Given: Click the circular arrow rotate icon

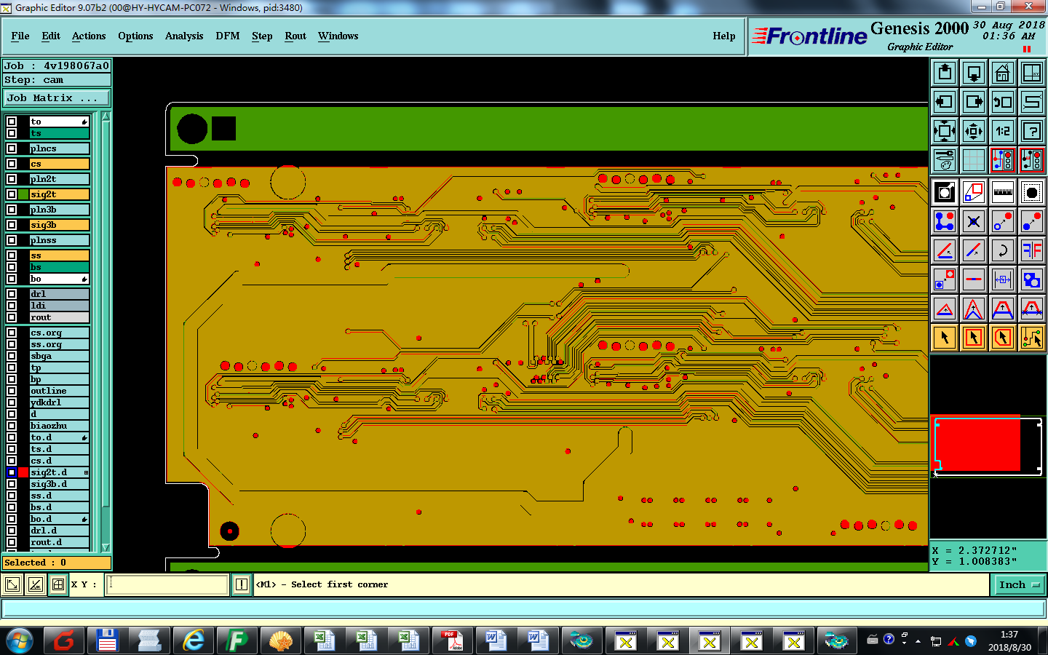Looking at the screenshot, I should (1003, 250).
